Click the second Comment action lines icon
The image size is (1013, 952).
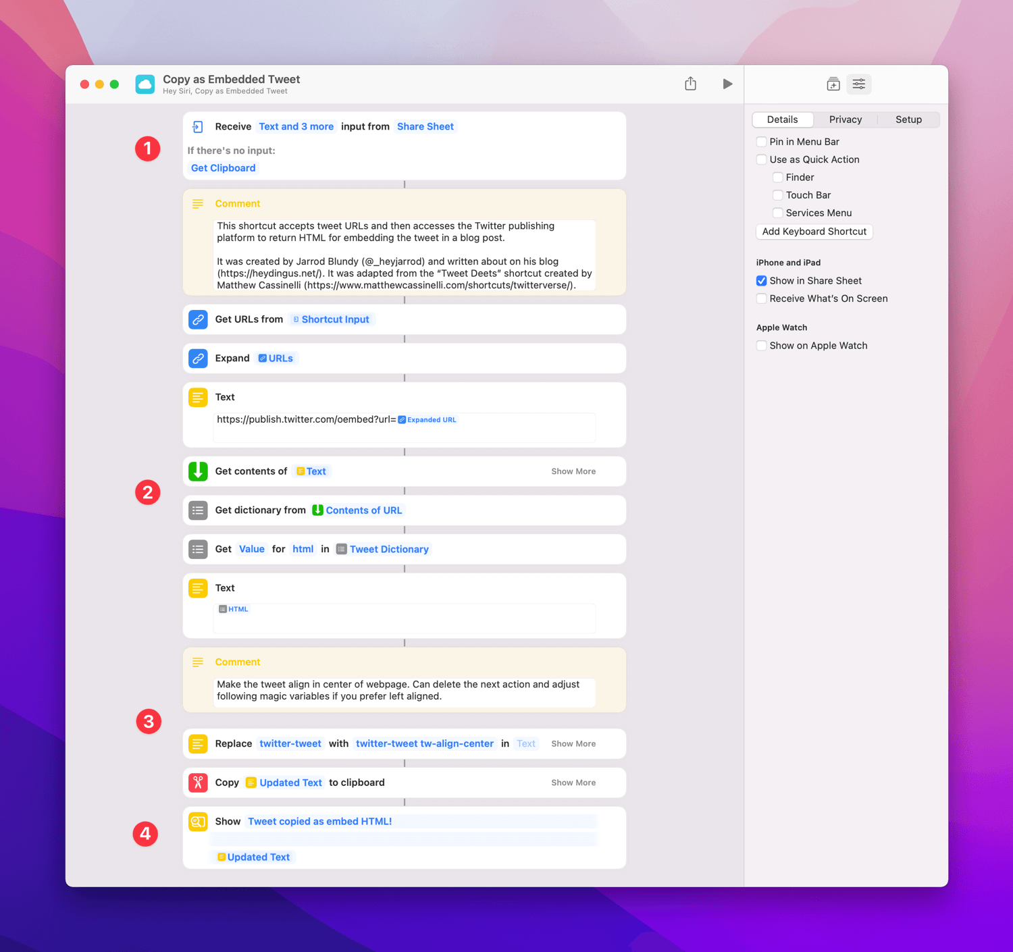pos(198,662)
